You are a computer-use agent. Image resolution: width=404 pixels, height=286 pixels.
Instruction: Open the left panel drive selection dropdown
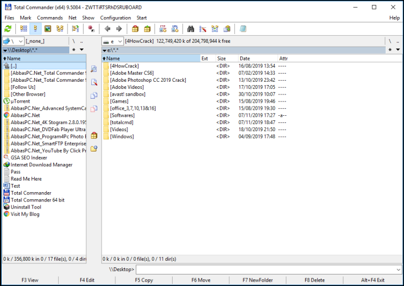(x=13, y=41)
